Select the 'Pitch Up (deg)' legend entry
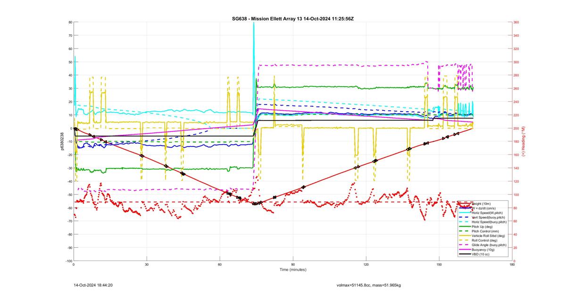This screenshot has width=566, height=293. pos(482,226)
